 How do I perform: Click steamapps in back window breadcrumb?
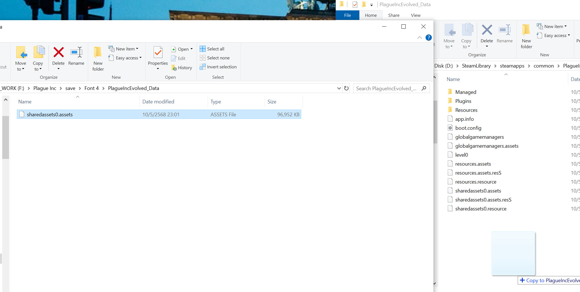512,66
